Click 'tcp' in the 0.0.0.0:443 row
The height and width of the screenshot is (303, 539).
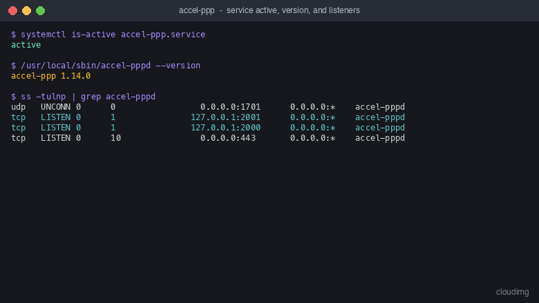pyautogui.click(x=18, y=138)
